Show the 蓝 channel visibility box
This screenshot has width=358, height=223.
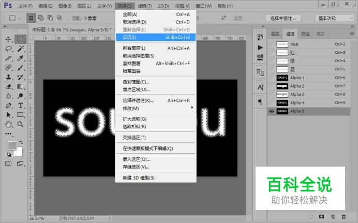[272, 69]
